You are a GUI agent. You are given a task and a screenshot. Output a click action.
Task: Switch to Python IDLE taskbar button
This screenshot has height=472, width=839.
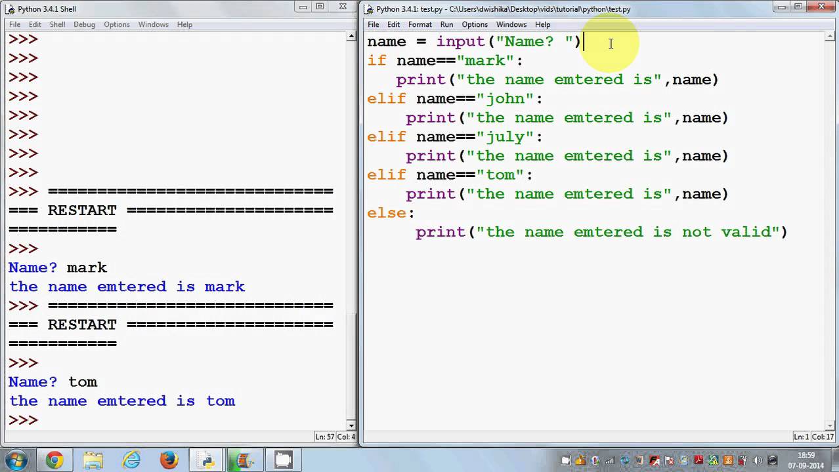[207, 460]
